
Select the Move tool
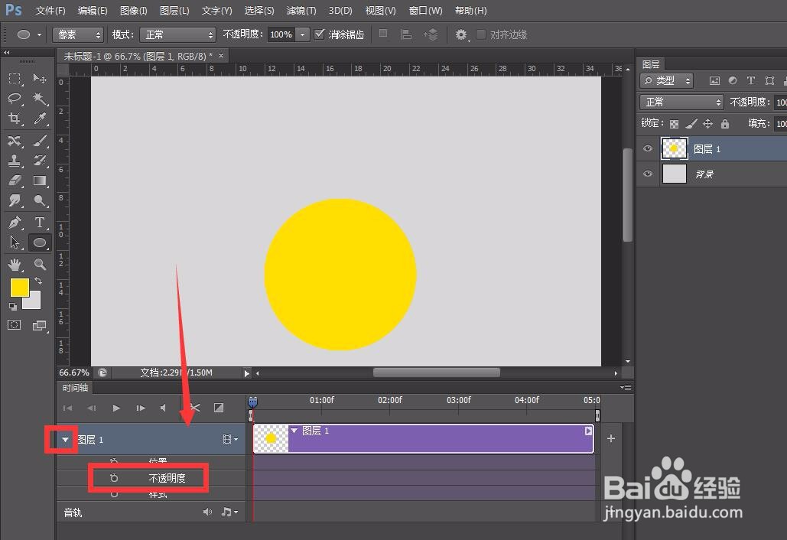[40, 79]
